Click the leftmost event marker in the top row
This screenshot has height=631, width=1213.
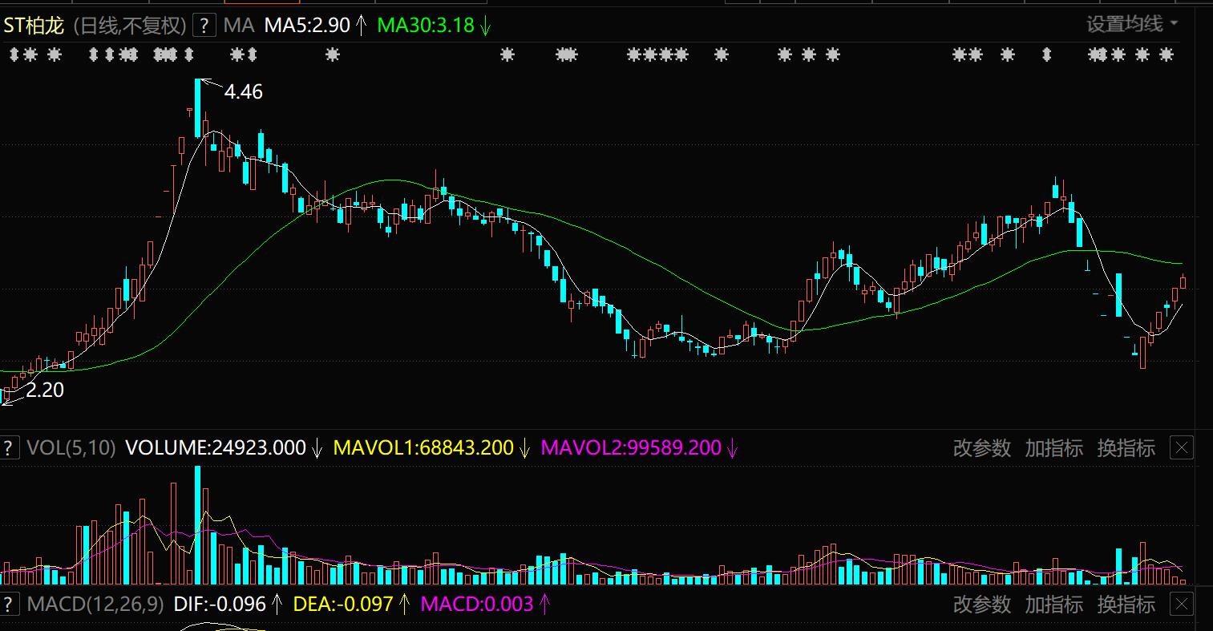[x=12, y=55]
